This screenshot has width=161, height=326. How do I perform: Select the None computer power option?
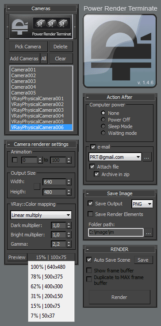click(x=103, y=113)
